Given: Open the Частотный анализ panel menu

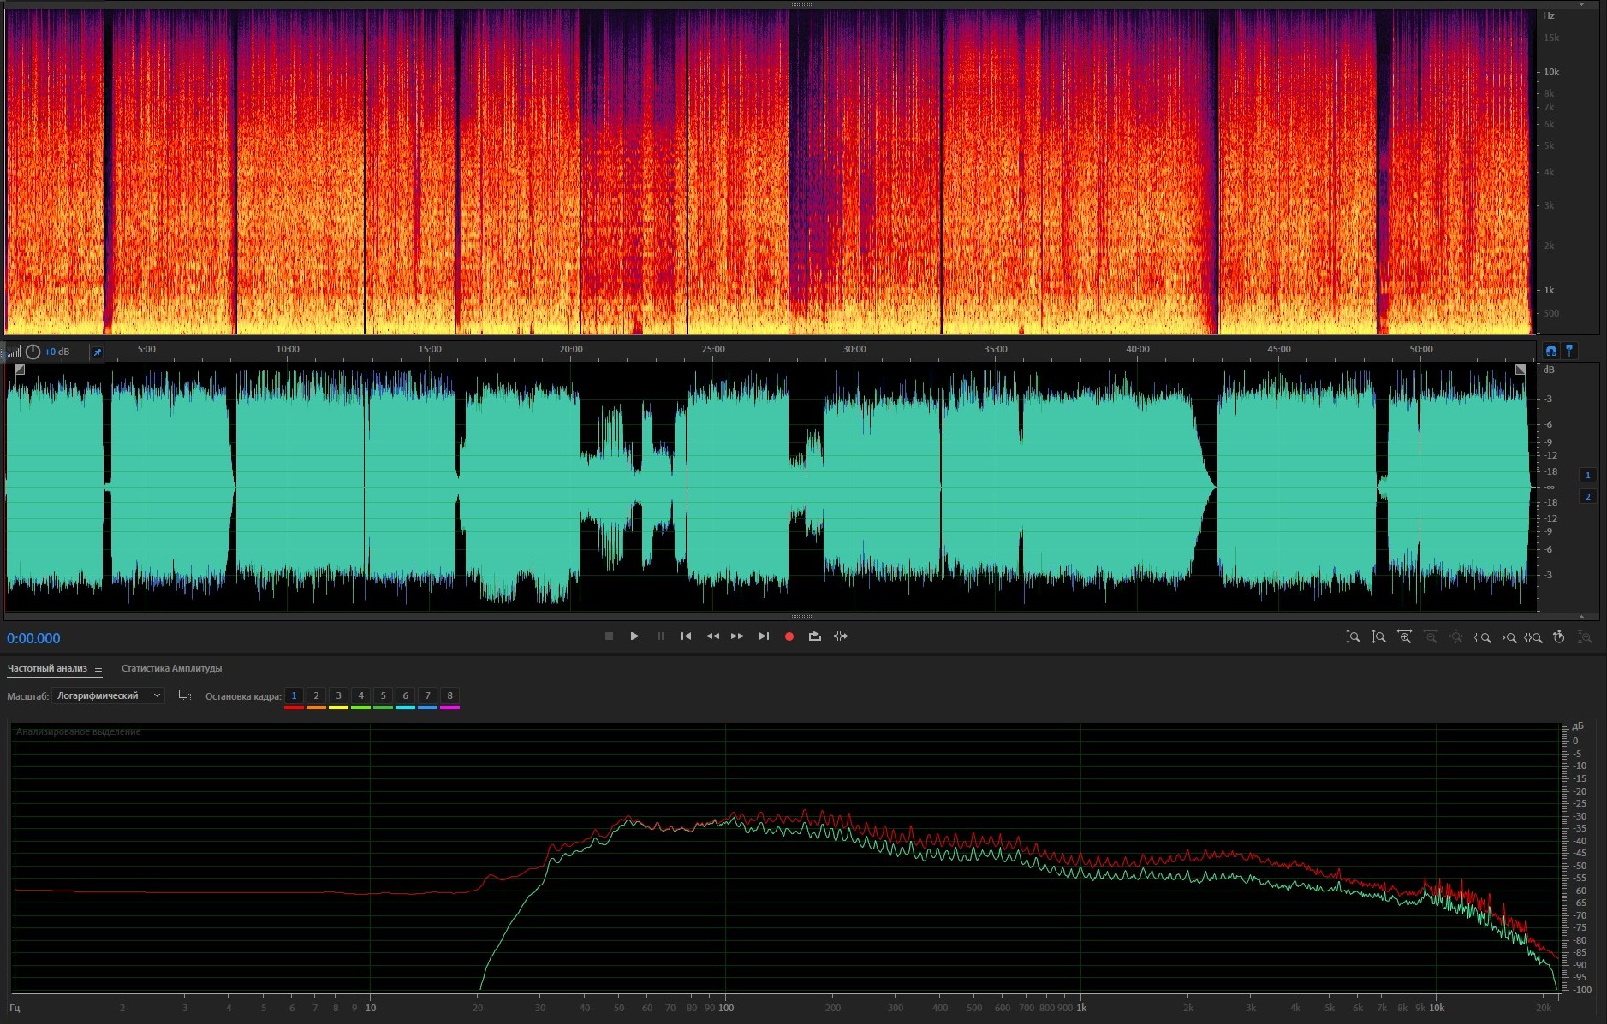Looking at the screenshot, I should (98, 669).
